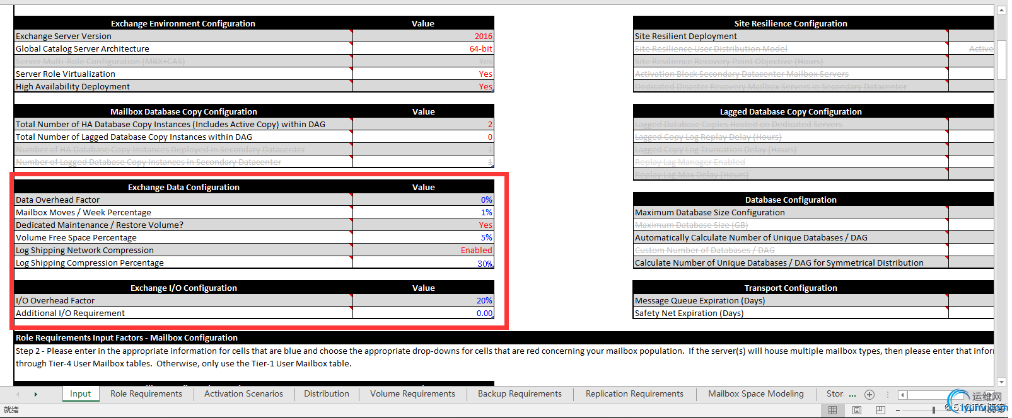Viewport: 1012px width, 418px height.
Task: Click the horizontal scrollbar left arrow
Action: point(902,395)
